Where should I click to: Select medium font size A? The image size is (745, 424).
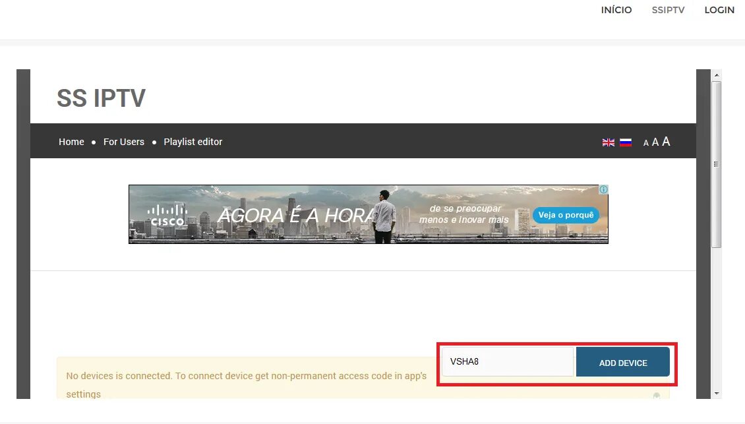pos(655,142)
